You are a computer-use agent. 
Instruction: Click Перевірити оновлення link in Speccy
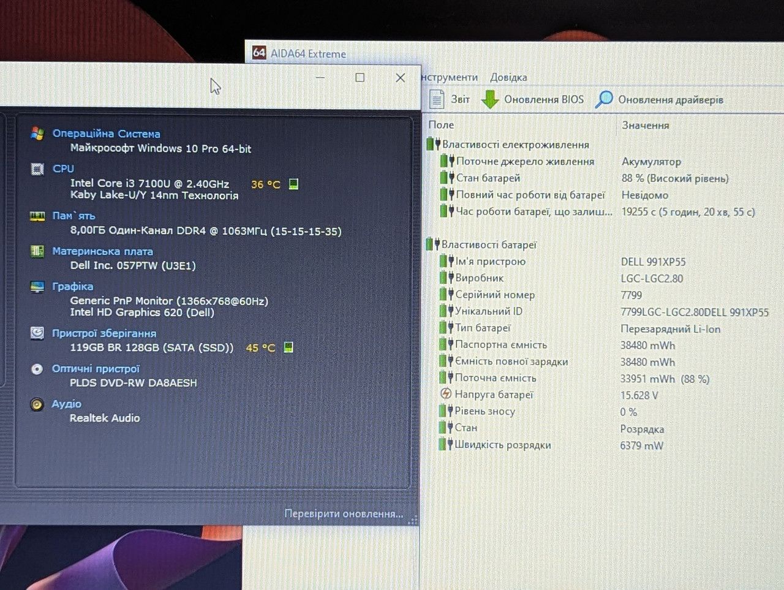344,513
